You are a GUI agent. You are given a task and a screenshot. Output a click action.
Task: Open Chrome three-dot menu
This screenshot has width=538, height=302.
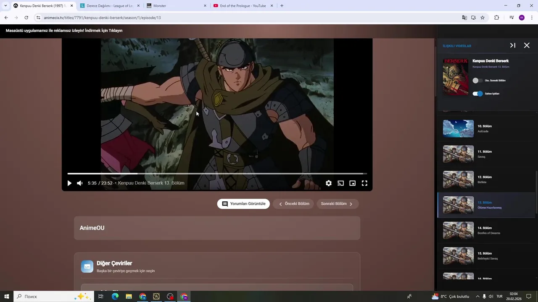click(x=532, y=18)
